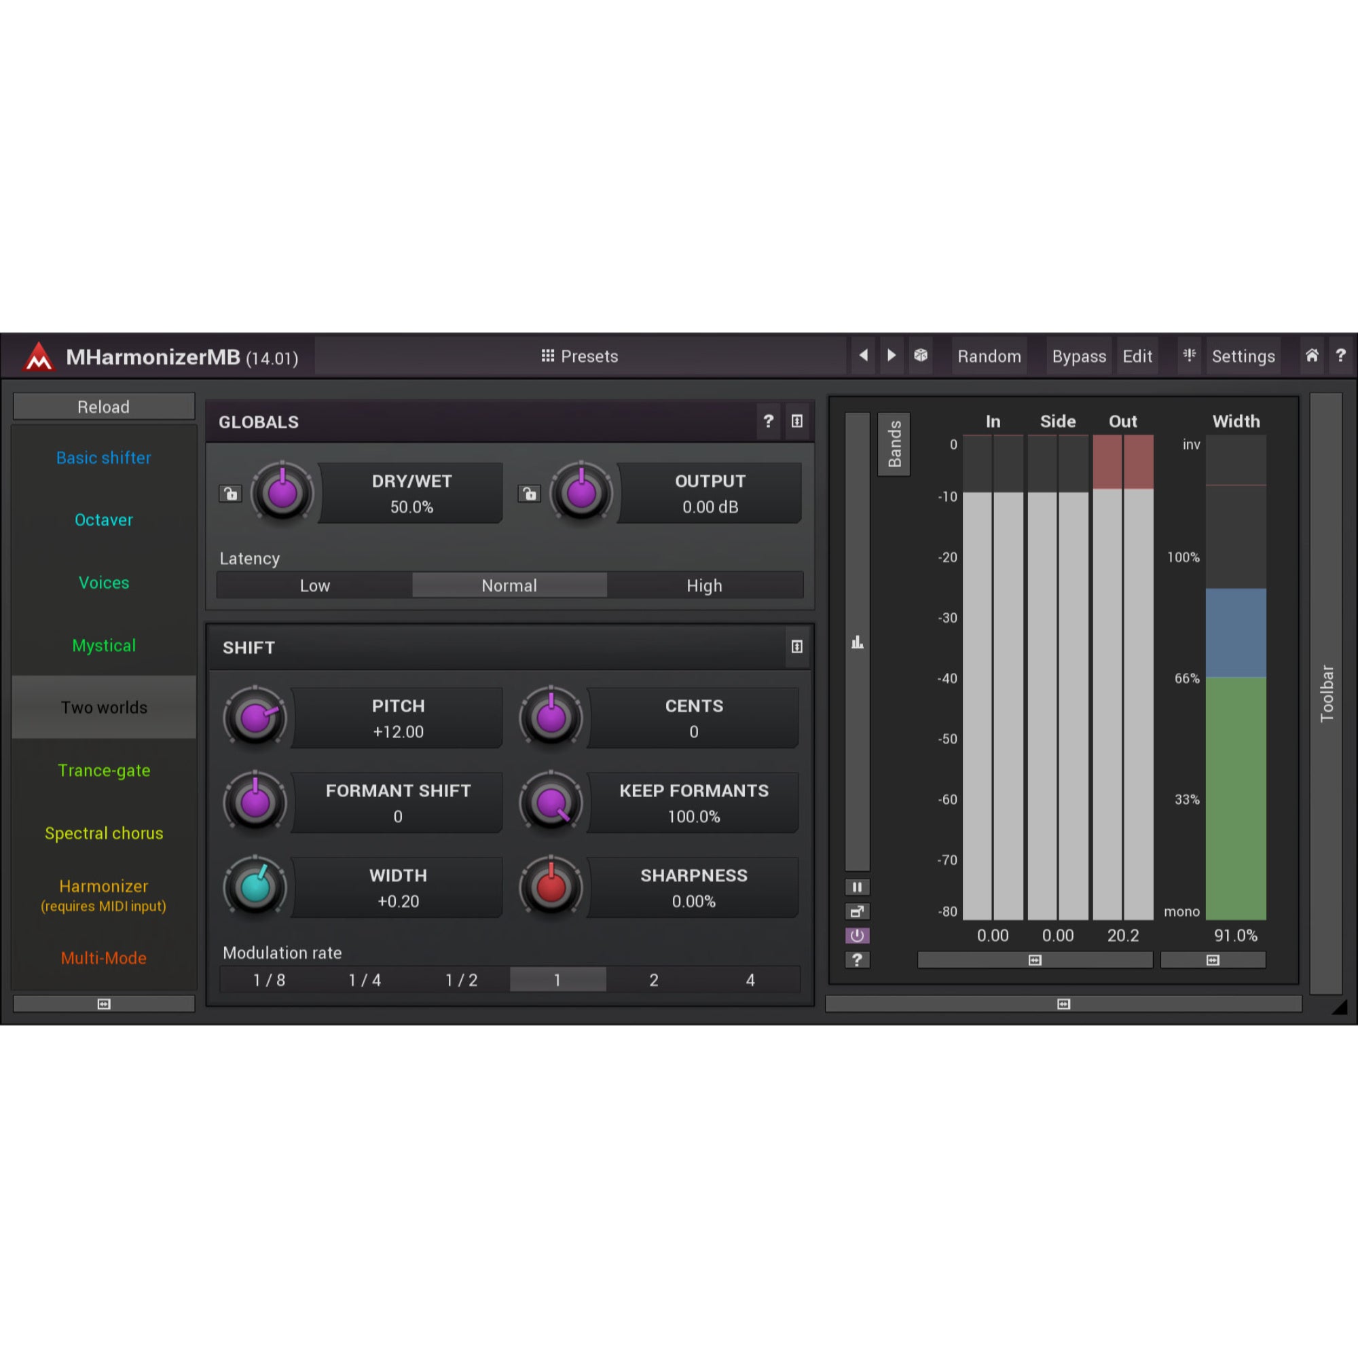Image resolution: width=1358 pixels, height=1358 pixels.
Task: Click the meter popup window icon
Action: tap(857, 912)
